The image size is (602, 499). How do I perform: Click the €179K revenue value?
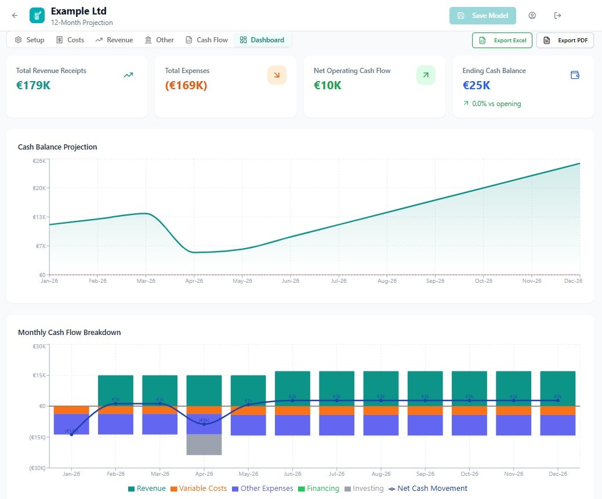coord(33,85)
